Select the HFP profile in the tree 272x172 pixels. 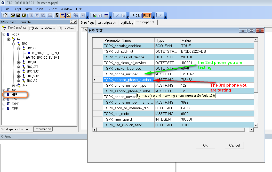coord(14,95)
